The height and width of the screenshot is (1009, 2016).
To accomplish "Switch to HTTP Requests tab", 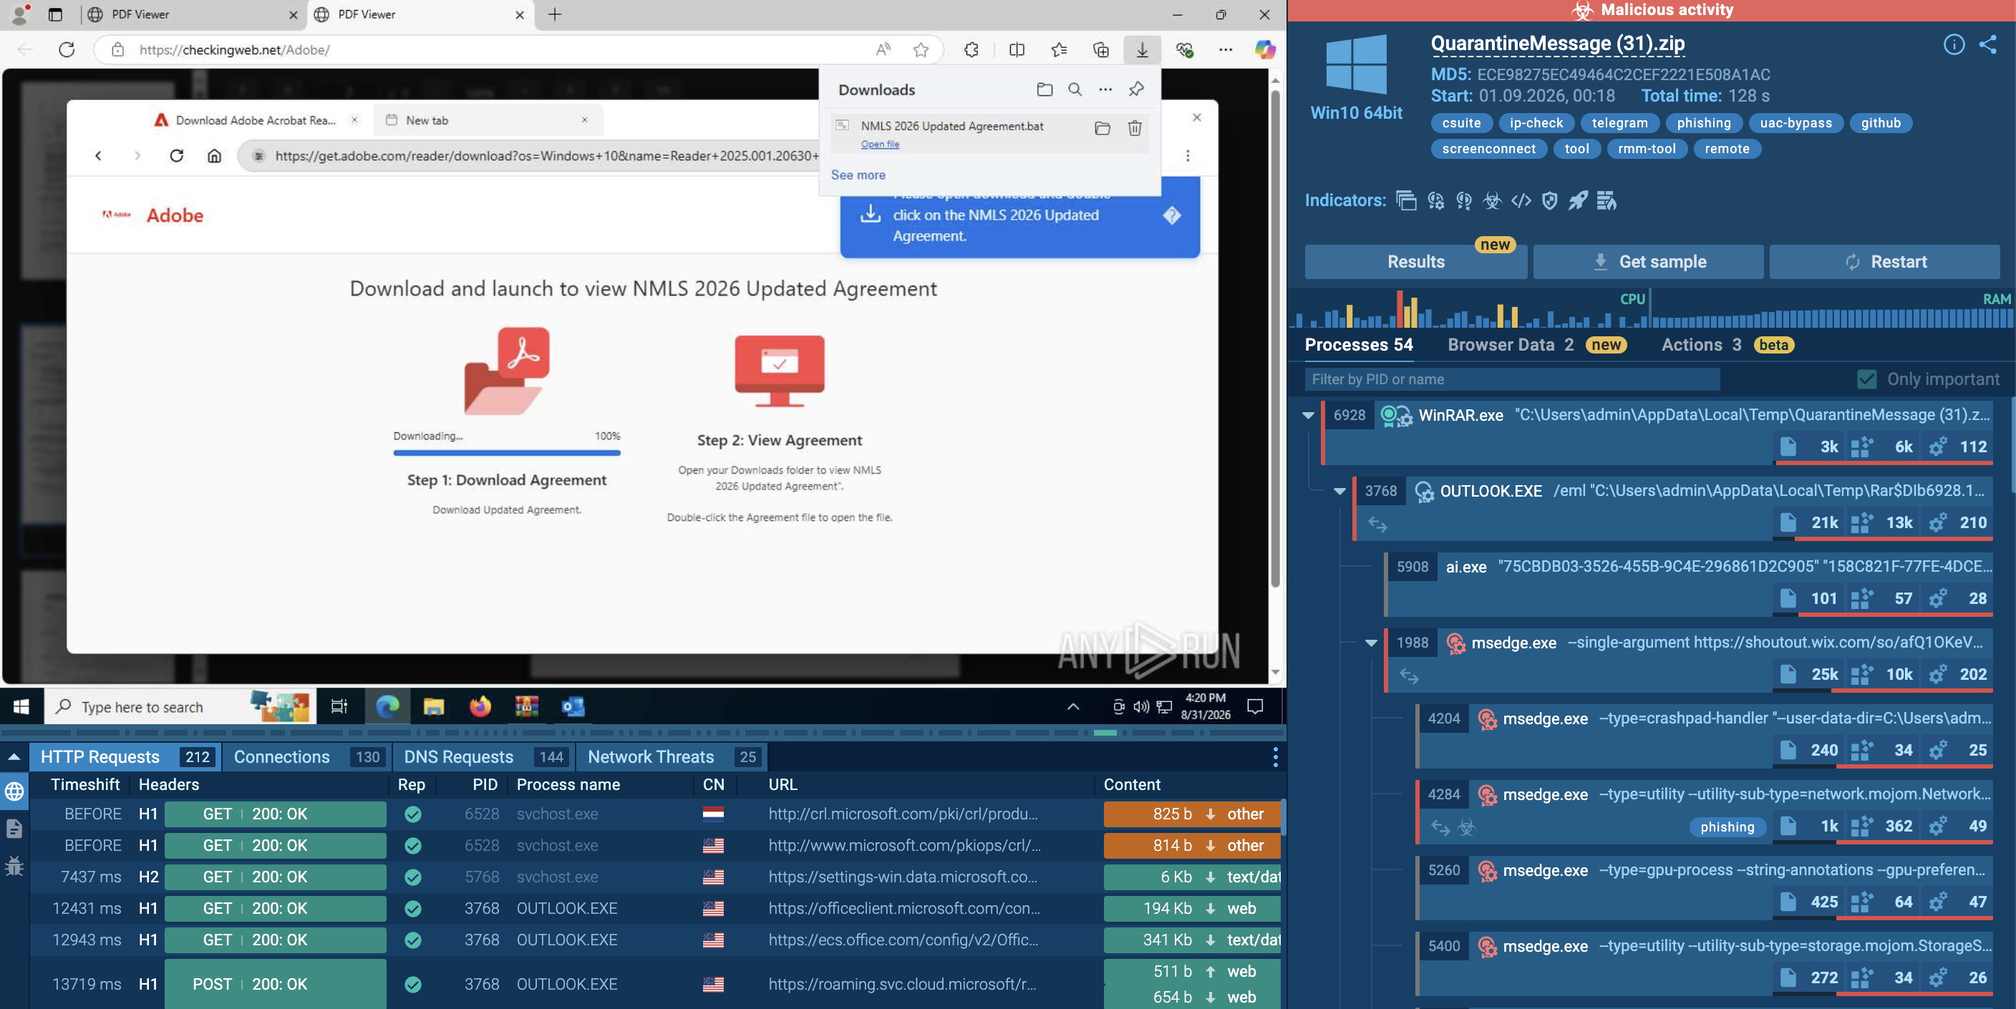I will pyautogui.click(x=125, y=756).
